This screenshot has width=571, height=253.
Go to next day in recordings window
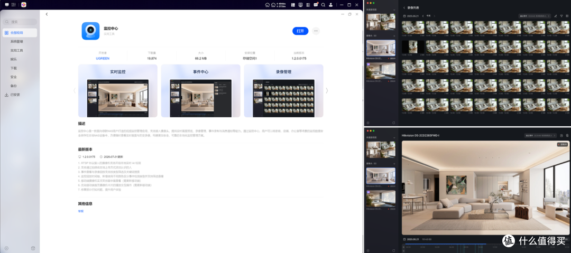434,16
